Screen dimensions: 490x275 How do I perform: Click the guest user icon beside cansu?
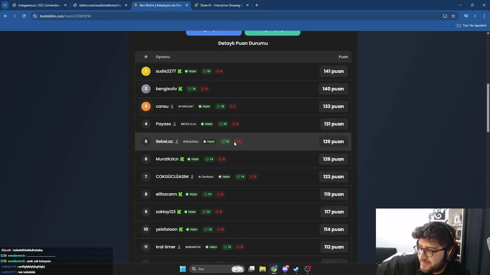172,106
